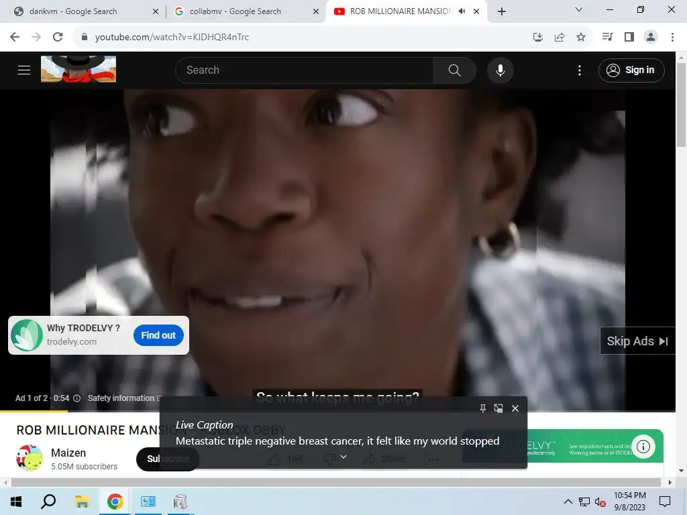Click the info icon on TRODELVY banner
The image size is (687, 515).
[643, 446]
